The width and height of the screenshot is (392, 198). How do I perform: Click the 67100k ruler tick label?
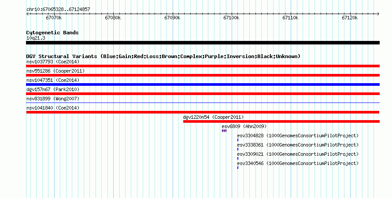[x=231, y=18]
